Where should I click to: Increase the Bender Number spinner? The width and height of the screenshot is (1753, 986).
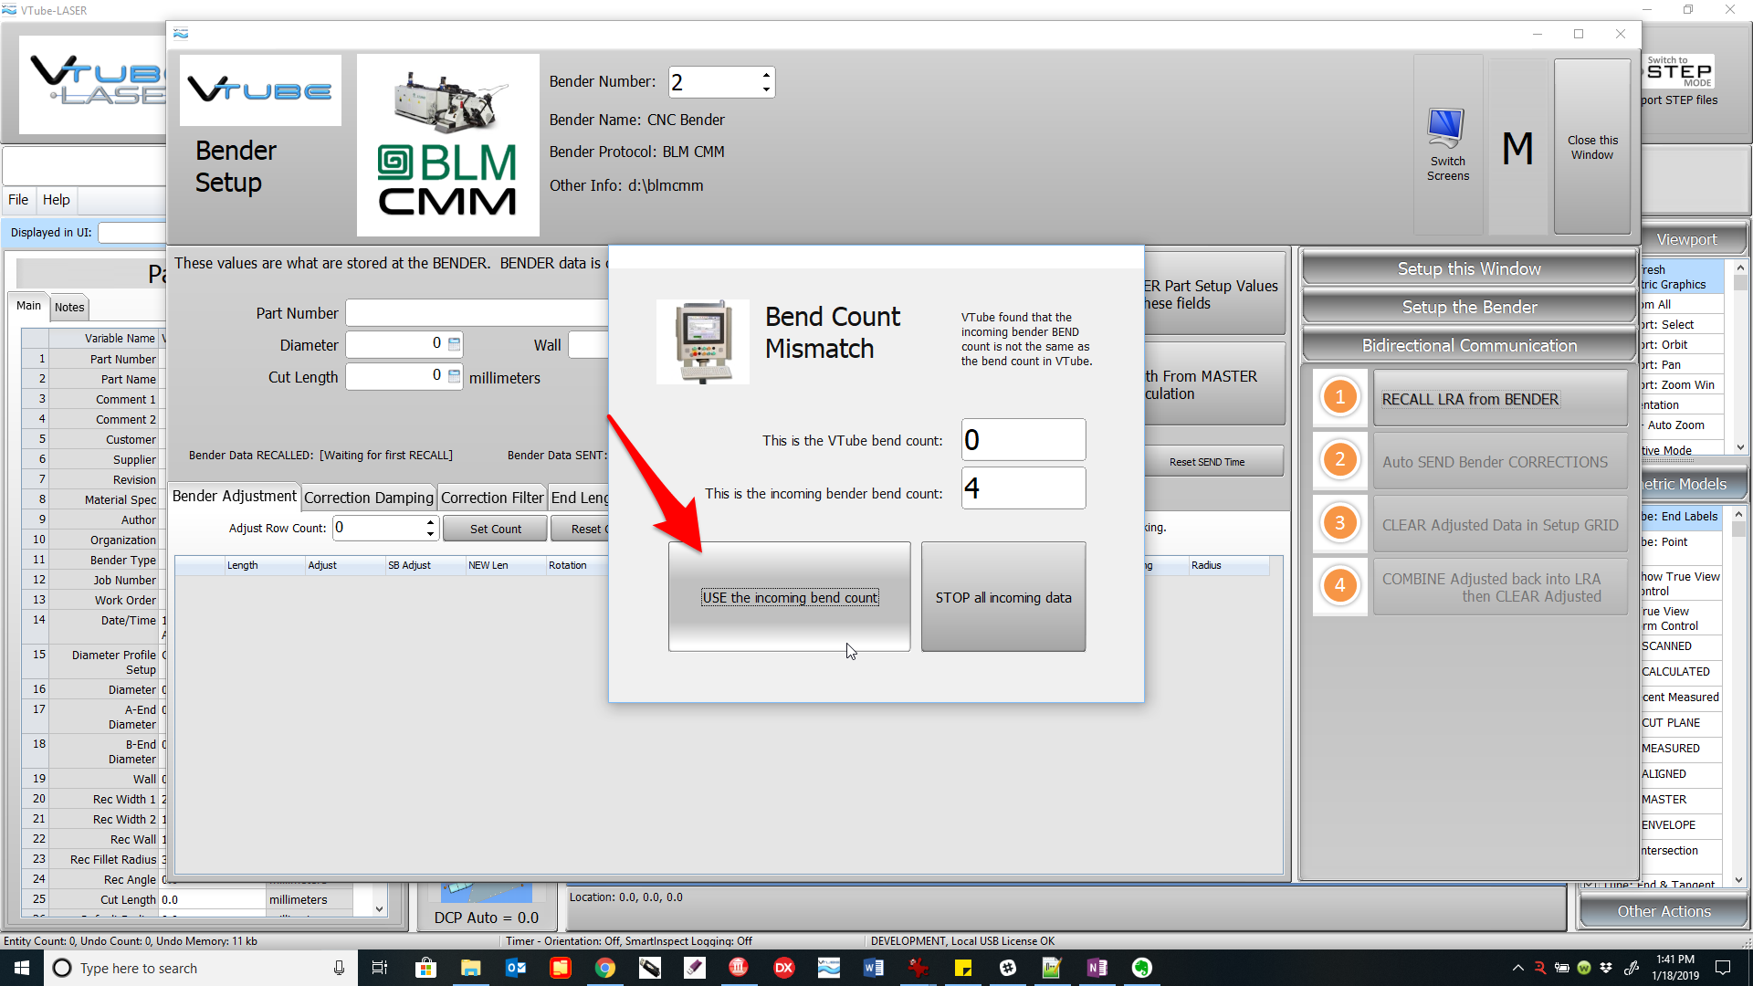[x=766, y=75]
